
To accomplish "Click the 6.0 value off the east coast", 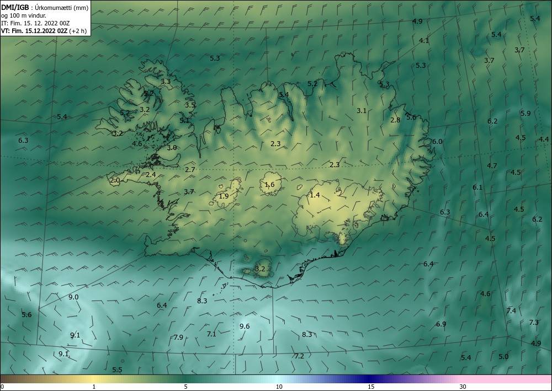I will click(x=437, y=141).
